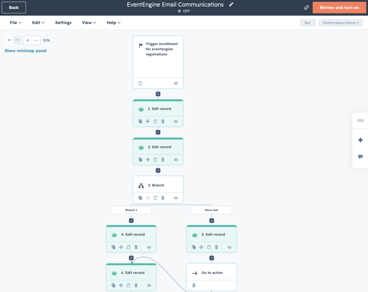The height and width of the screenshot is (292, 368).
Task: Open the File menu dropdown
Action: (15, 22)
